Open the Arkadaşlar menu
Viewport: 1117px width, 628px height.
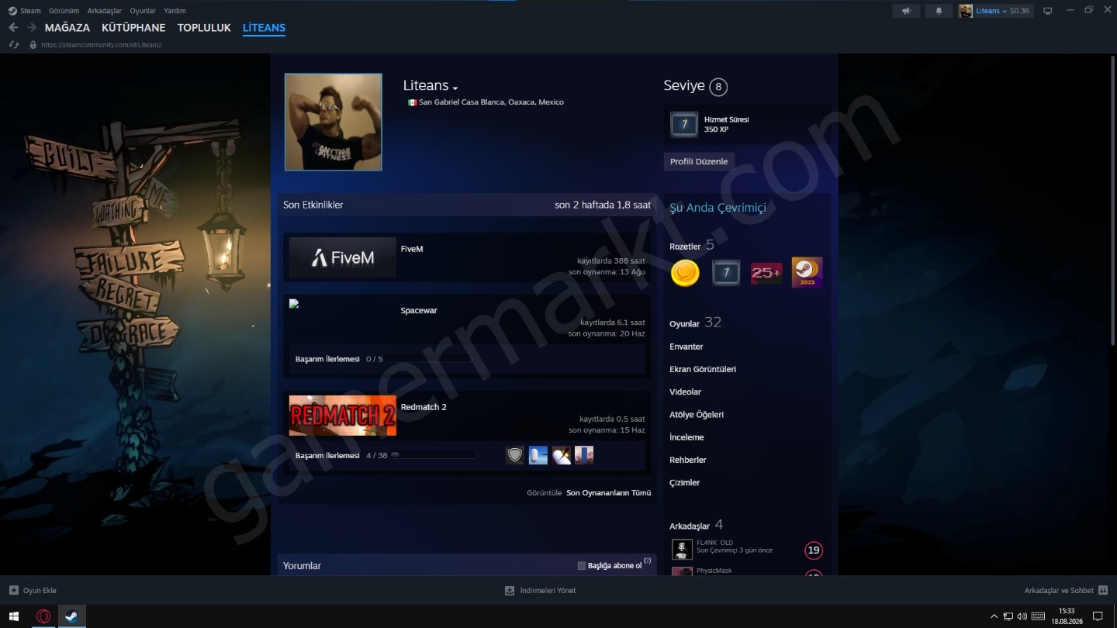(105, 11)
